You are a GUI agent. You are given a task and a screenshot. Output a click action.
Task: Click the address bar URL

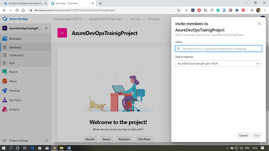click(x=74, y=10)
